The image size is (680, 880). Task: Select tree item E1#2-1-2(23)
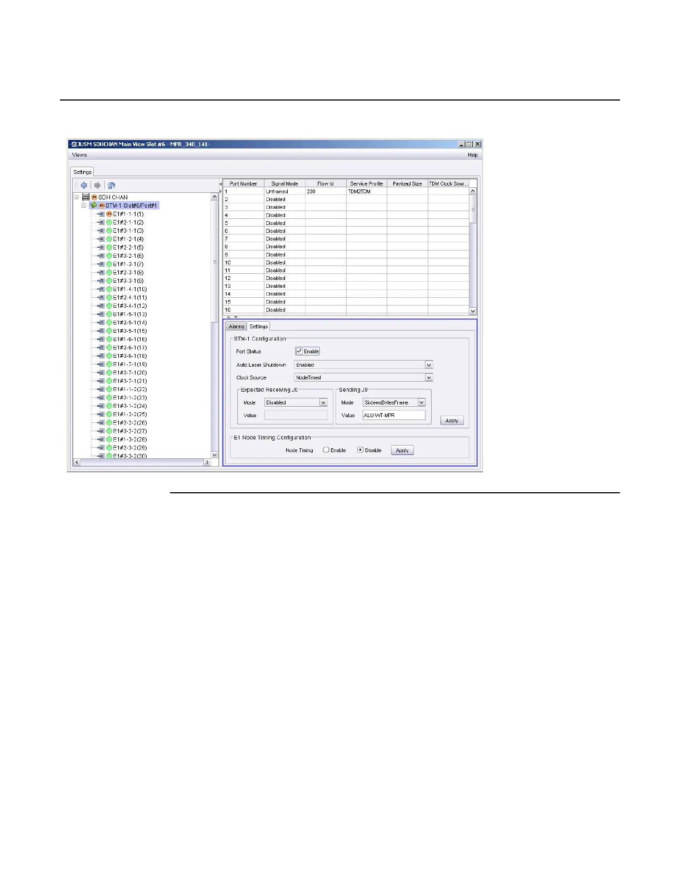pos(130,397)
